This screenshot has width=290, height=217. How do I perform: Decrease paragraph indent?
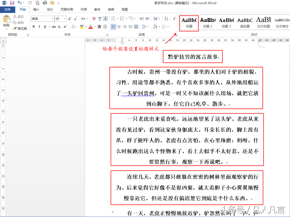click(142, 19)
